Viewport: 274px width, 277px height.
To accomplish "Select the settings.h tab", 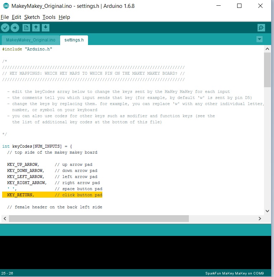I will point(74,40).
